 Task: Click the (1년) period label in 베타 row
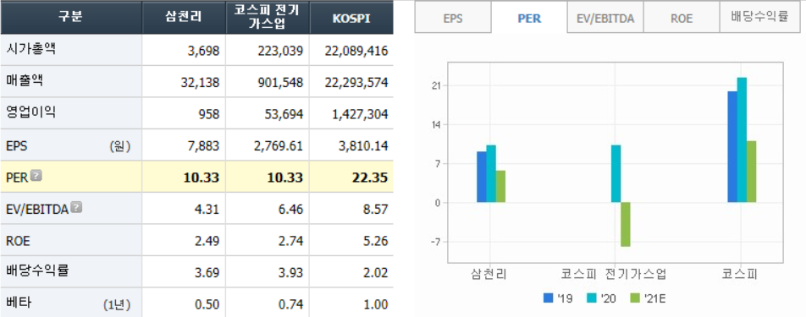[117, 304]
